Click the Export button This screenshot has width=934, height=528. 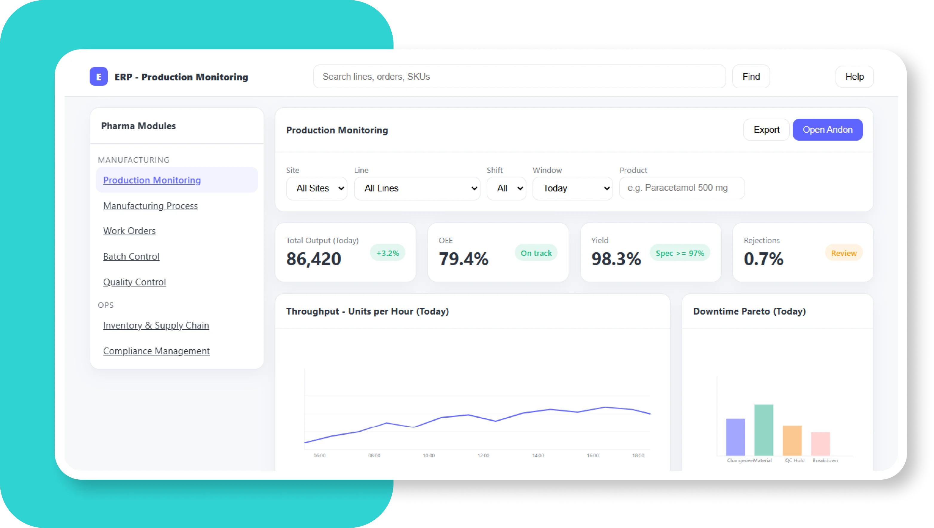pos(766,130)
